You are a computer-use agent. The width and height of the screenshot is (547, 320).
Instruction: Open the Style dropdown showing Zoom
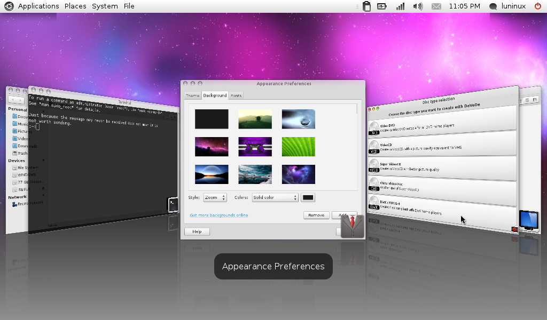pos(215,197)
